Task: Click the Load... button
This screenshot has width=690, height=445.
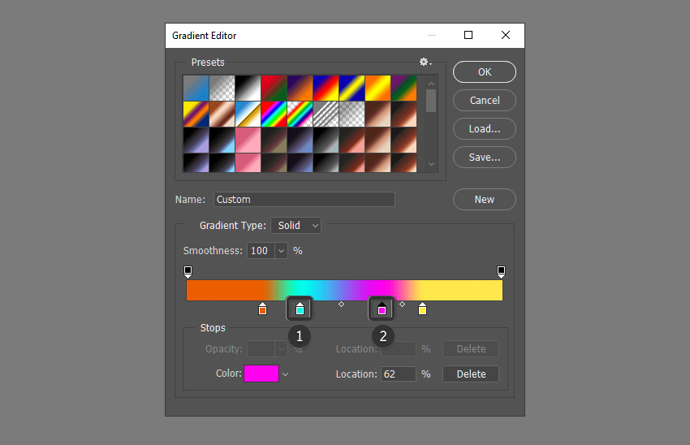Action: [x=485, y=129]
